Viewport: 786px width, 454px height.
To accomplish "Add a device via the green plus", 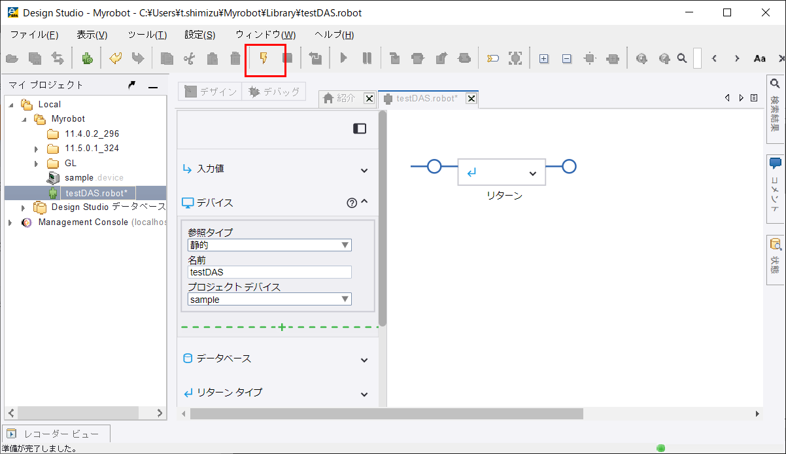I will point(282,326).
